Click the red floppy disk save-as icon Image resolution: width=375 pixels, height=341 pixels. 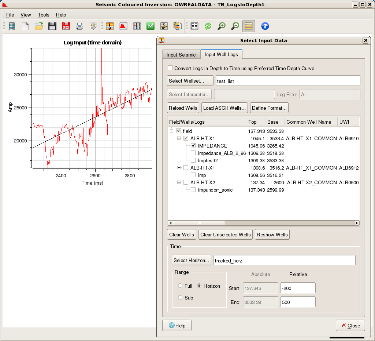(66, 26)
